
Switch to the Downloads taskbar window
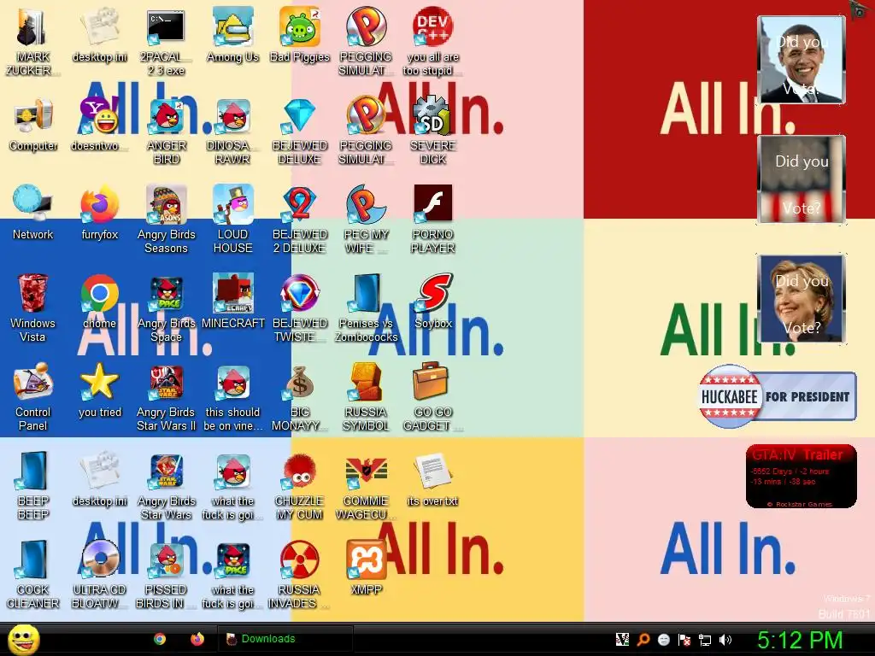click(x=285, y=639)
